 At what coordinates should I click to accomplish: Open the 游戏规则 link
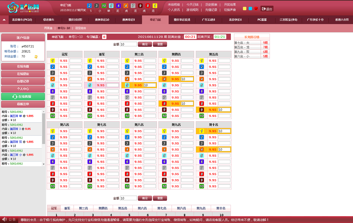[x=192, y=10]
